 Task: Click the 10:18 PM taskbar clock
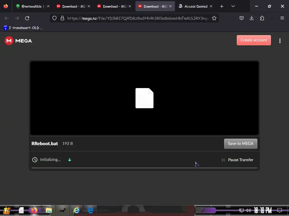tap(263, 210)
